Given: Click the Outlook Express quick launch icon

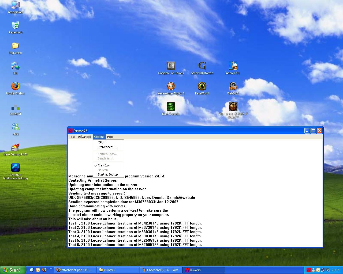Looking at the screenshot, I should tap(38, 270).
